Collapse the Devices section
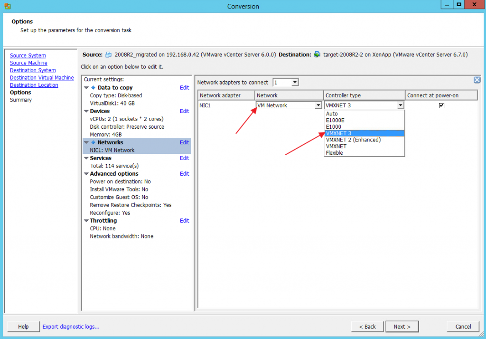This screenshot has width=486, height=339. pyautogui.click(x=86, y=111)
